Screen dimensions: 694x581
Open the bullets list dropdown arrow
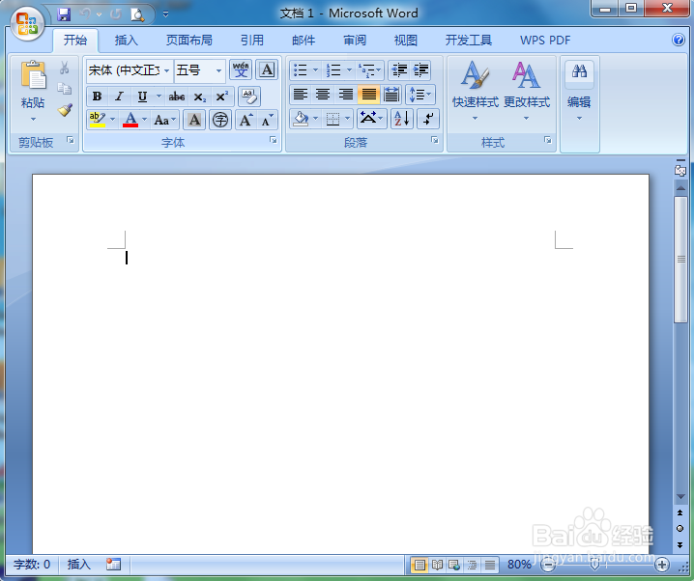pos(315,69)
